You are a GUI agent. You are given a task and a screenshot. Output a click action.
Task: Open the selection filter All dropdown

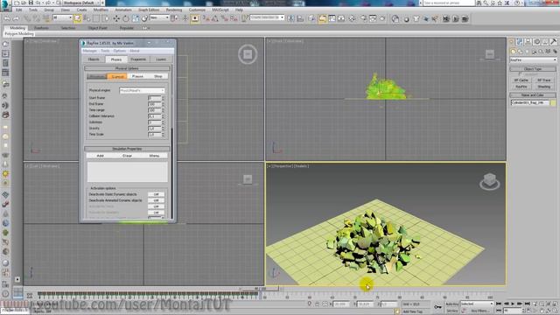pos(62,17)
